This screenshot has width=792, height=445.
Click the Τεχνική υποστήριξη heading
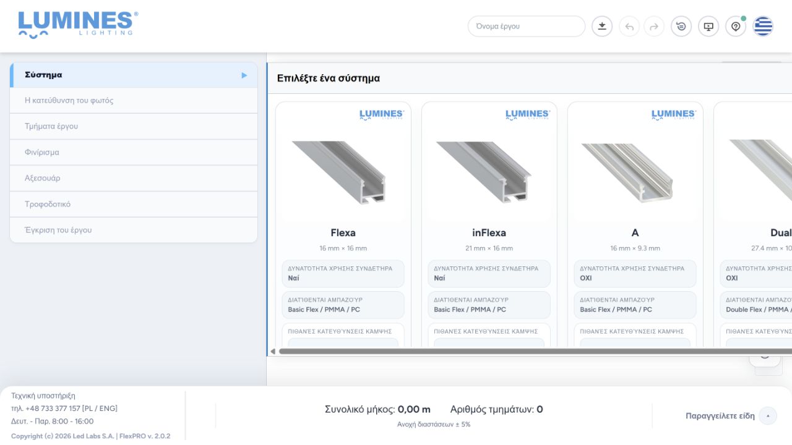click(x=43, y=396)
